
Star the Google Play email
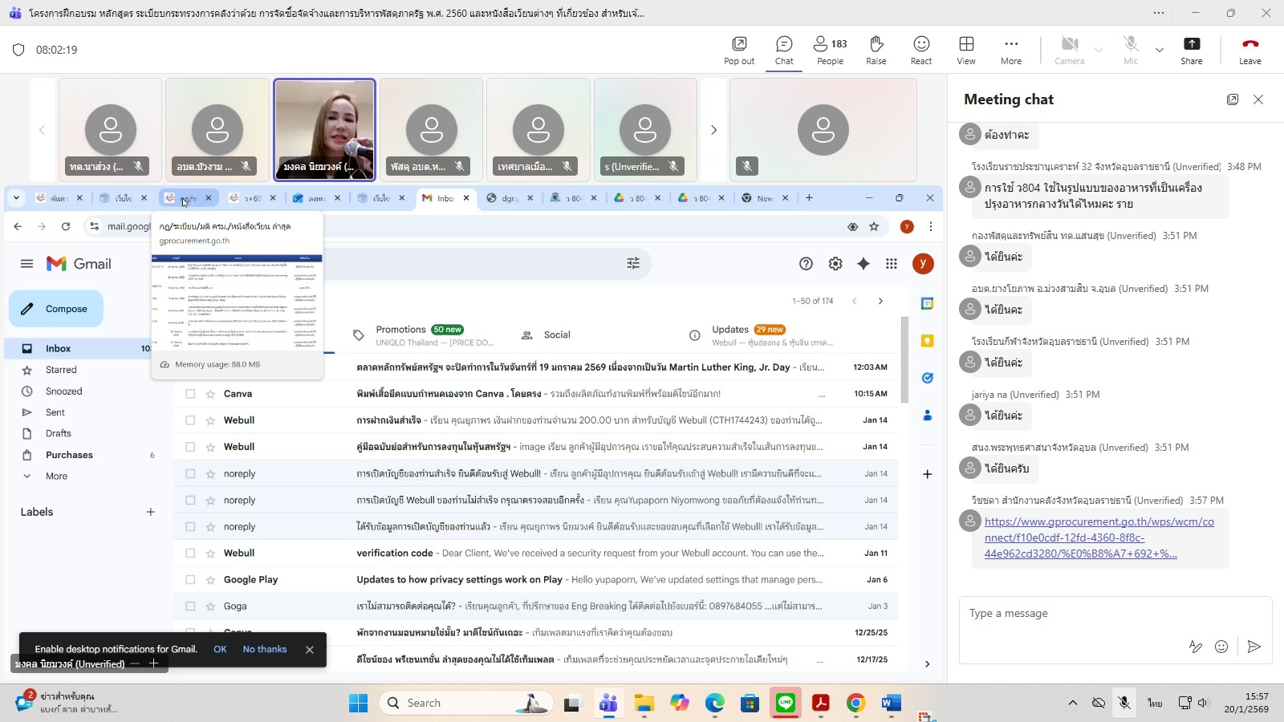(x=210, y=580)
